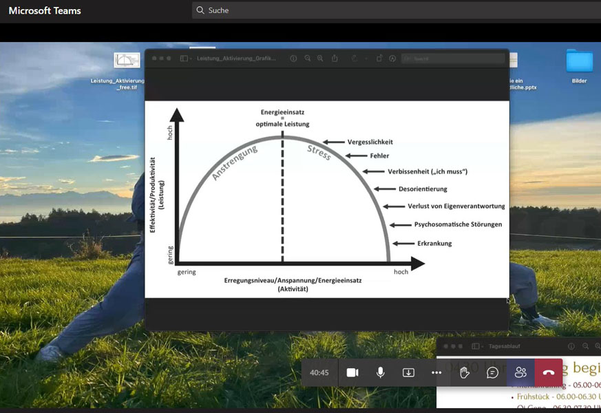Viewport: 601px width, 413px height.
Task: Zoom in on the Leistung_Aktivierung graphic
Action: (x=320, y=59)
